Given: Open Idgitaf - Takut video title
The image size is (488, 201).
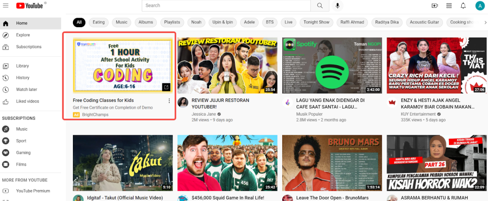Looking at the screenshot, I should (x=124, y=198).
